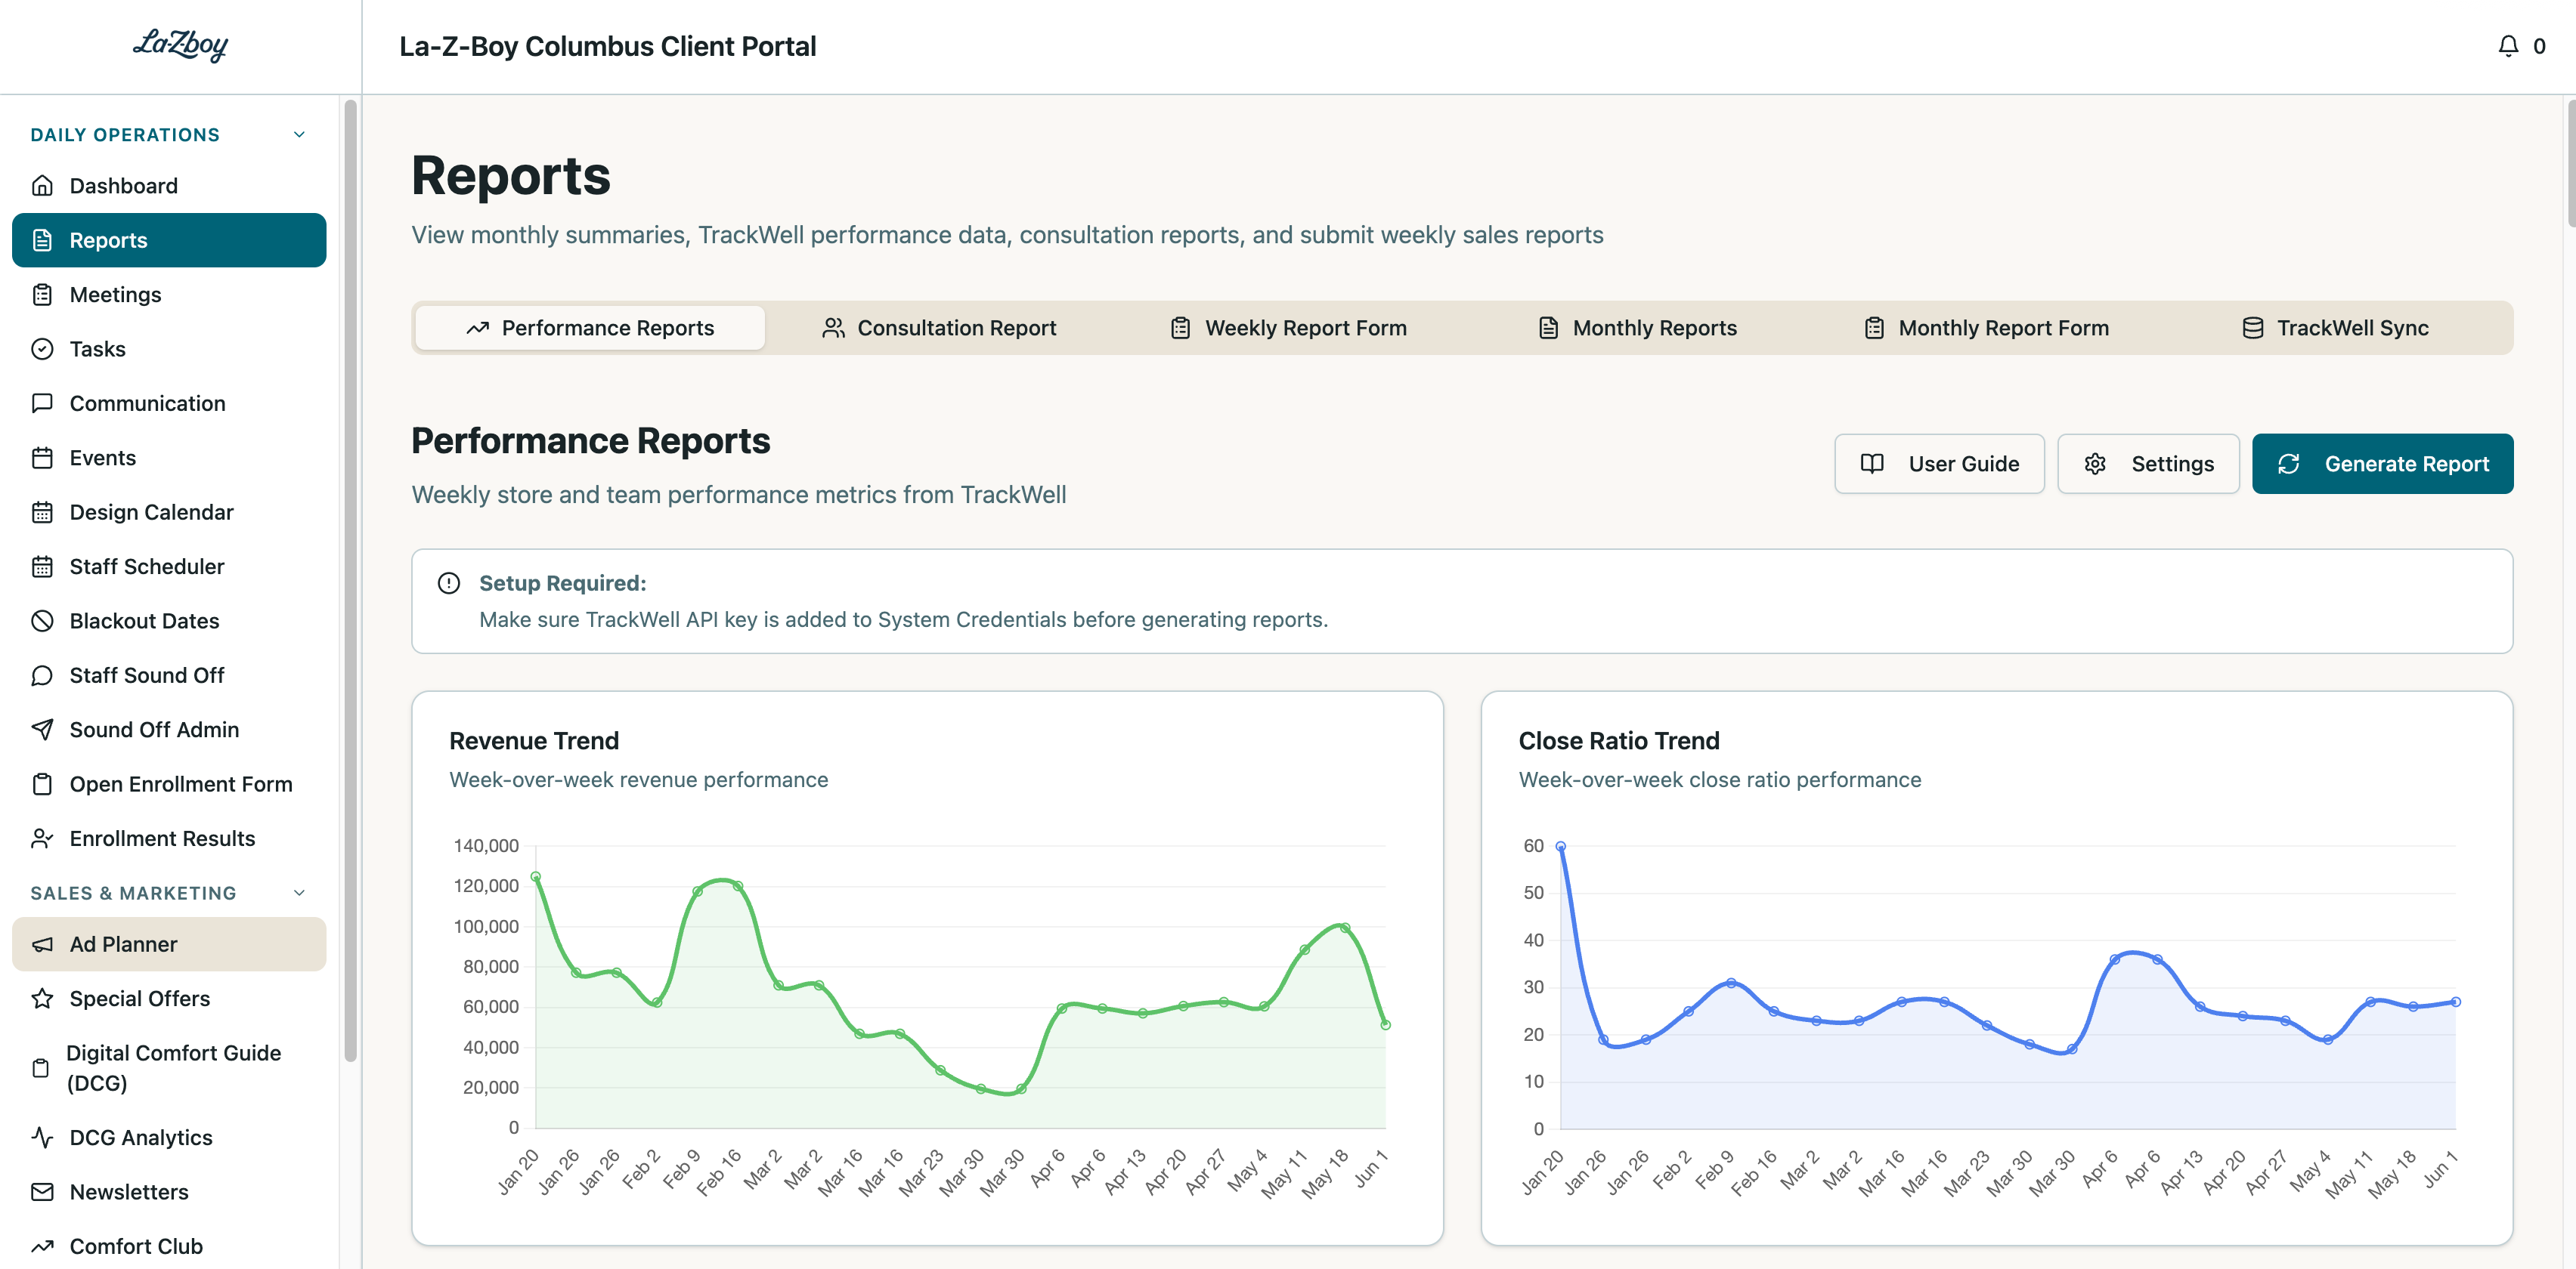The width and height of the screenshot is (2576, 1269).
Task: Click the La-Z-Boy logo
Action: (180, 45)
